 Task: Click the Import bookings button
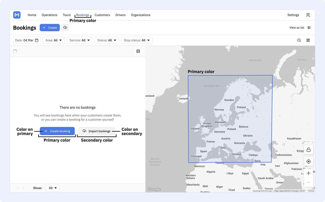[97, 131]
